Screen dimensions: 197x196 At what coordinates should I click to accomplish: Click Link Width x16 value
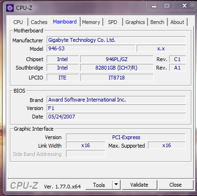pos(86,145)
